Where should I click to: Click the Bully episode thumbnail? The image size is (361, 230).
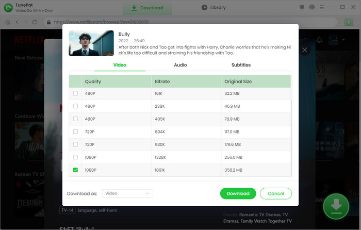(91, 43)
